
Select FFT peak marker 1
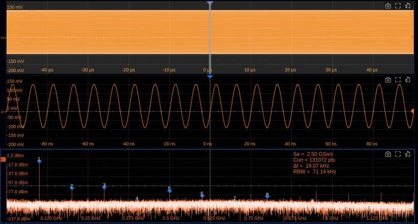click(39, 161)
